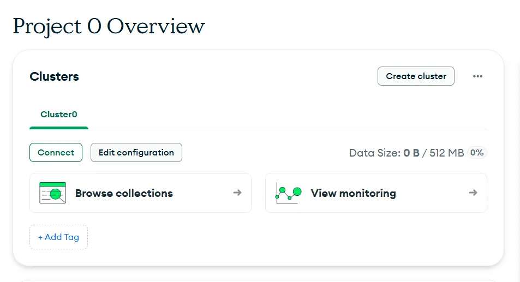Click the Browse collections magnifier icon

(52, 193)
